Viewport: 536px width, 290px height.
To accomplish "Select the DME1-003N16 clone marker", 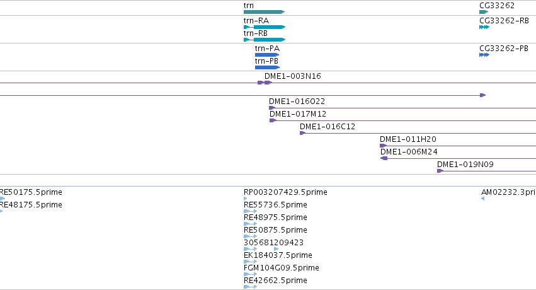I will coord(265,83).
